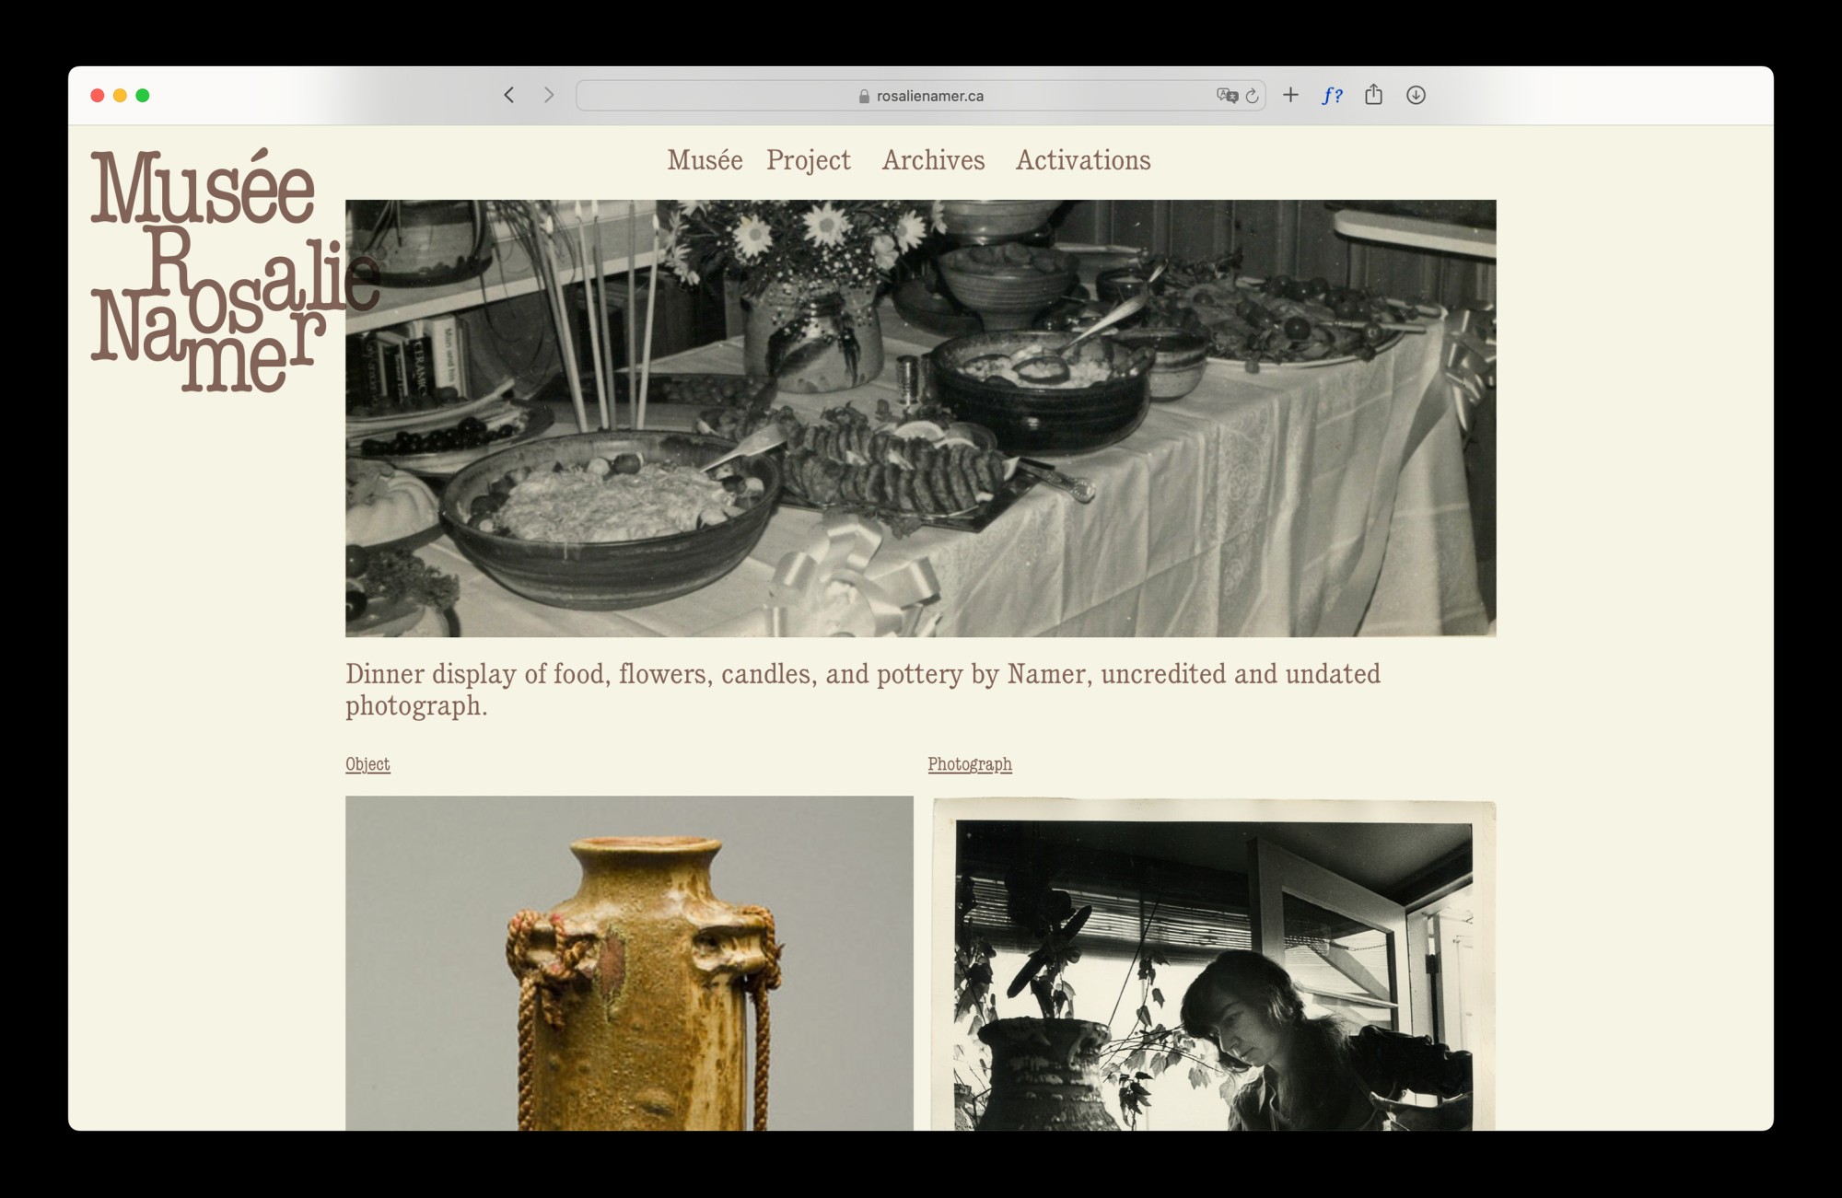Open the black-and-white woman portrait photo
This screenshot has width=1842, height=1198.
click(x=1213, y=965)
